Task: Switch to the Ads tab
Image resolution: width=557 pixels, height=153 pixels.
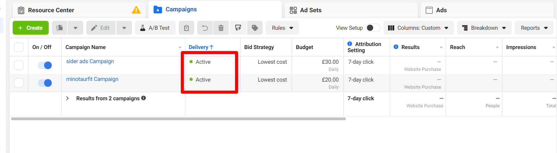Action: (441, 10)
